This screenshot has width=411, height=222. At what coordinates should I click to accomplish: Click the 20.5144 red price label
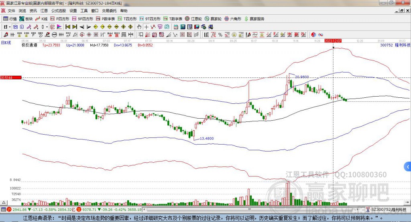[x=11, y=77]
